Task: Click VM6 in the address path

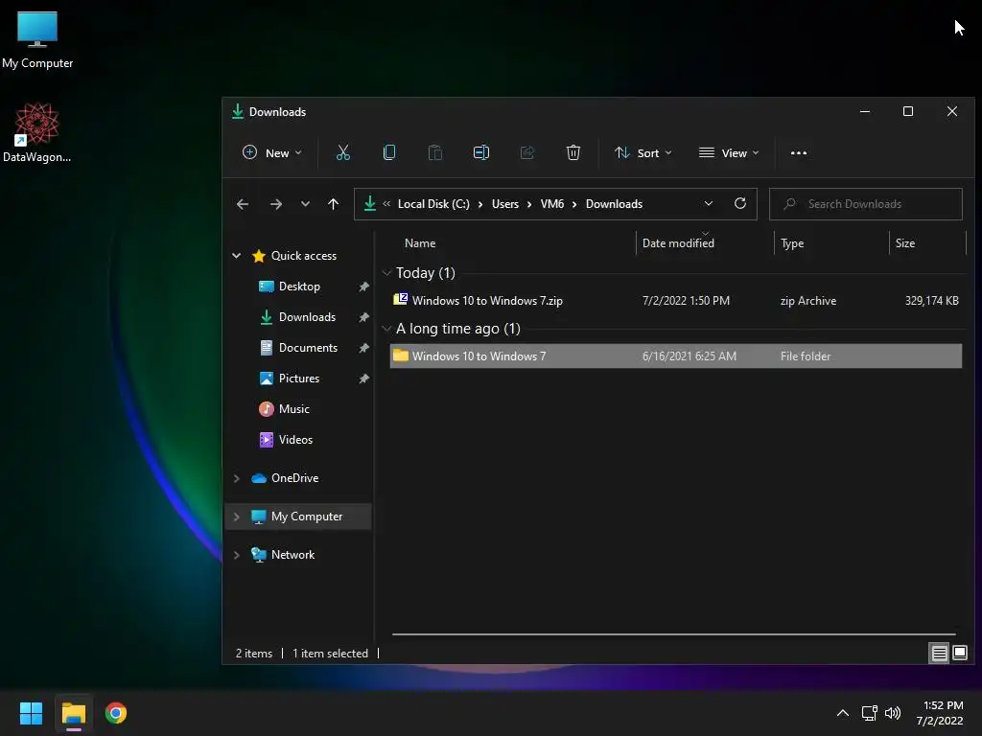Action: [551, 204]
